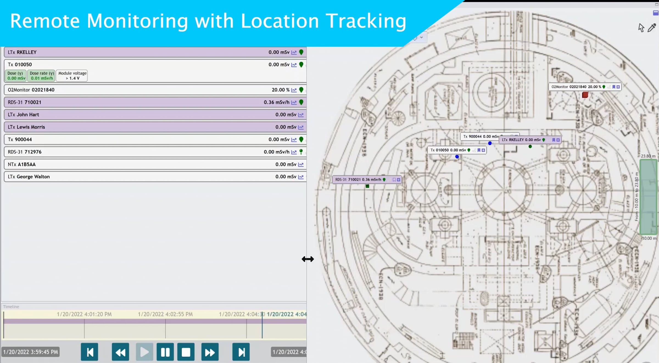Open the trend chart for LTx RKELLEY

294,52
